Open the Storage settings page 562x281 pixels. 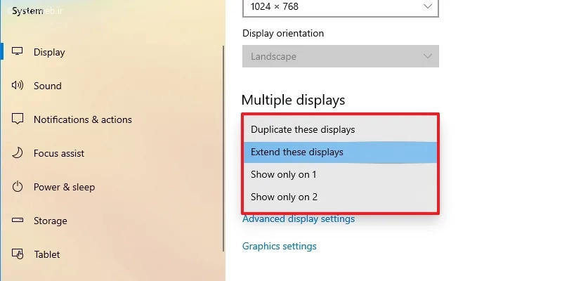point(51,221)
